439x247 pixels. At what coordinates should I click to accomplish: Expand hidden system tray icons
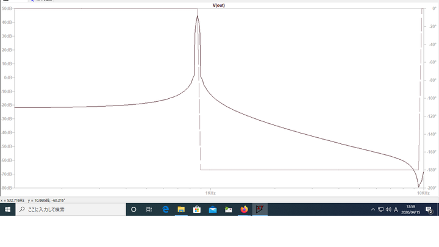pyautogui.click(x=373, y=209)
